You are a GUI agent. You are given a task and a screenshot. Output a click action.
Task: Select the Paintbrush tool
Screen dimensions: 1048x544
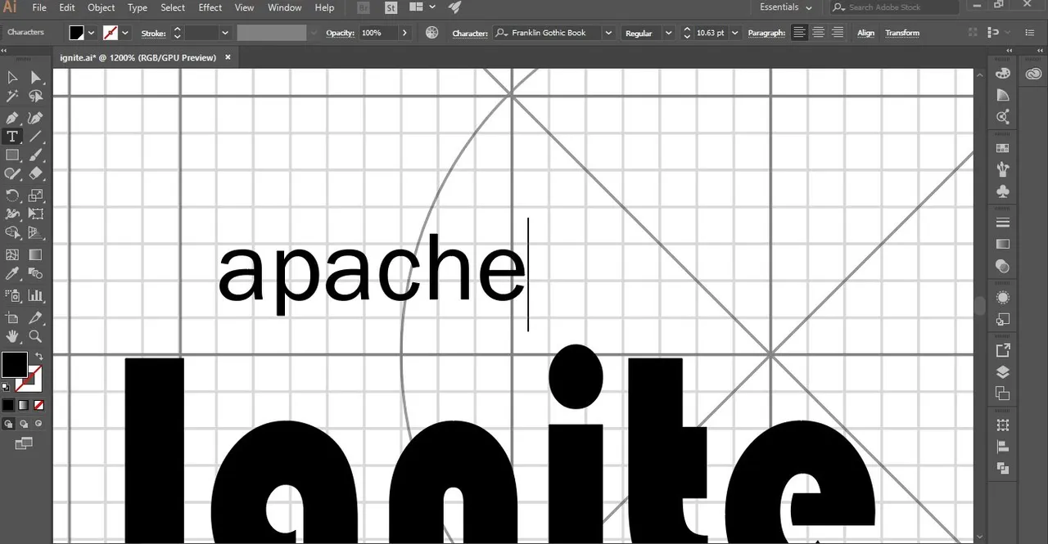[x=35, y=155]
